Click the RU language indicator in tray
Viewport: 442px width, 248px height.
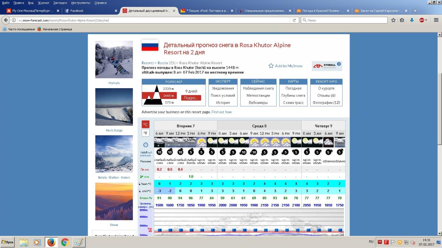coord(371,242)
